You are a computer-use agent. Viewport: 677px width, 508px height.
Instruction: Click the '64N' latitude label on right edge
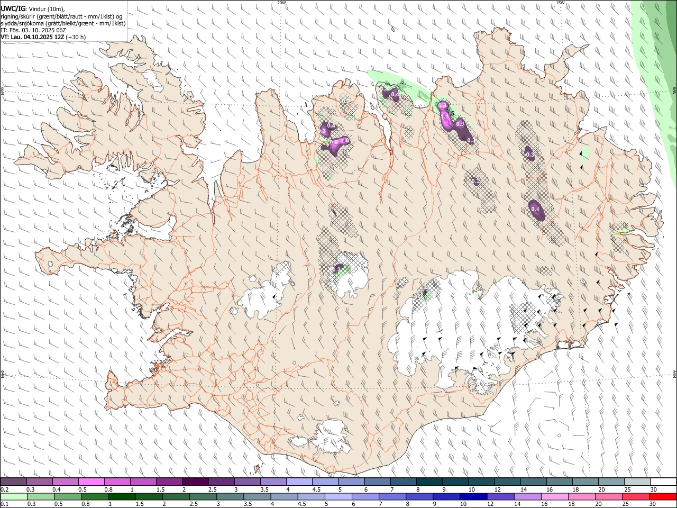click(674, 374)
